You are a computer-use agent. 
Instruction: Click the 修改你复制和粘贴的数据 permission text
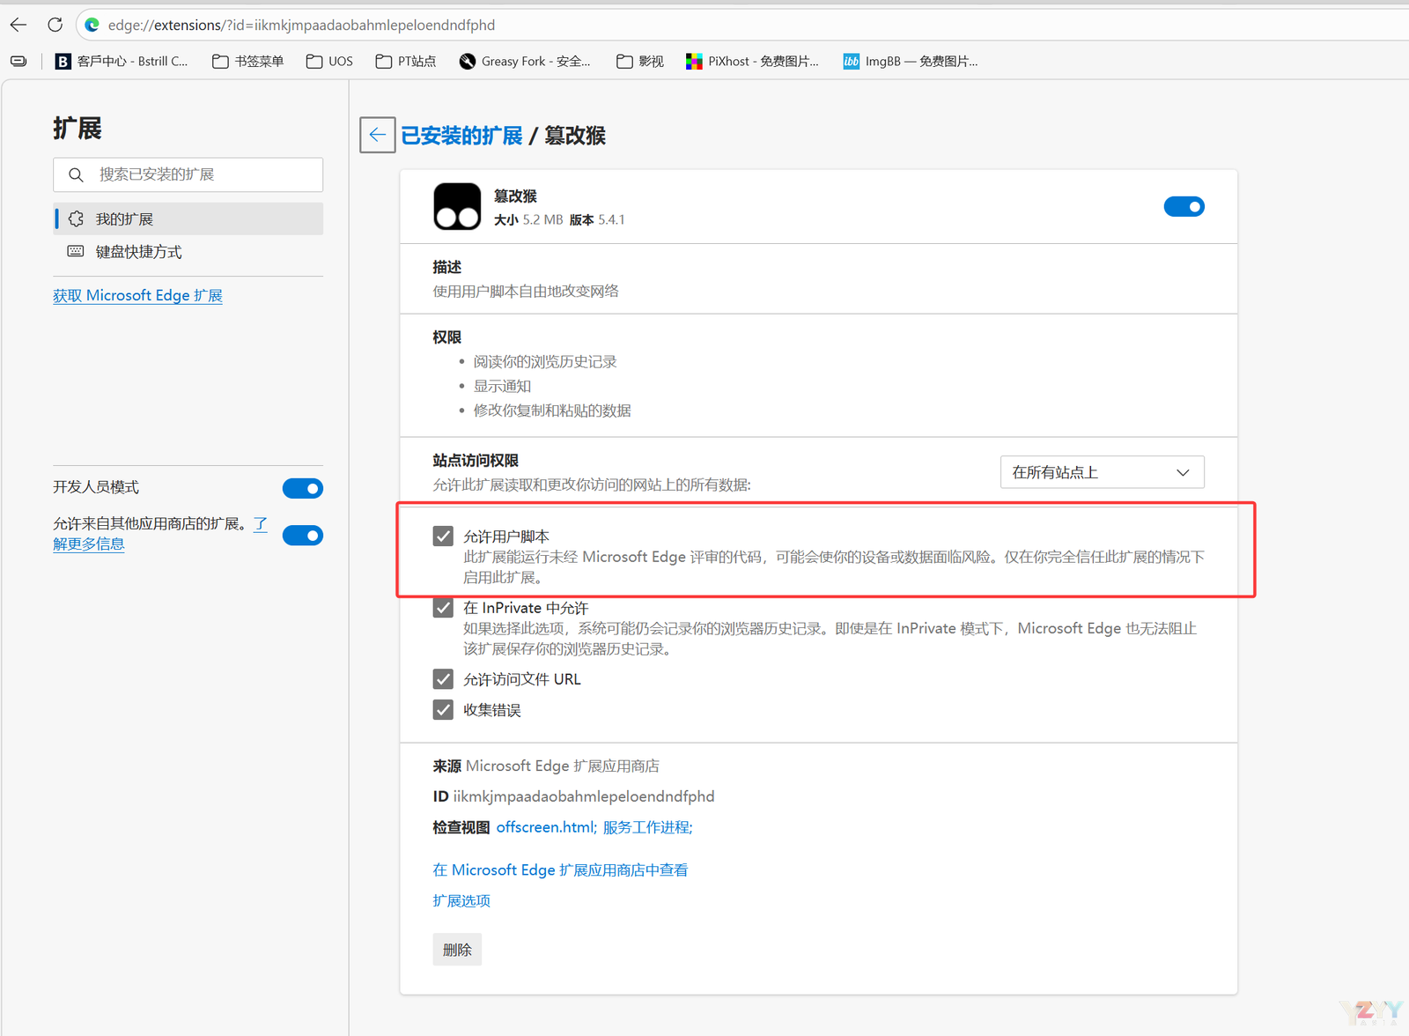[552, 411]
